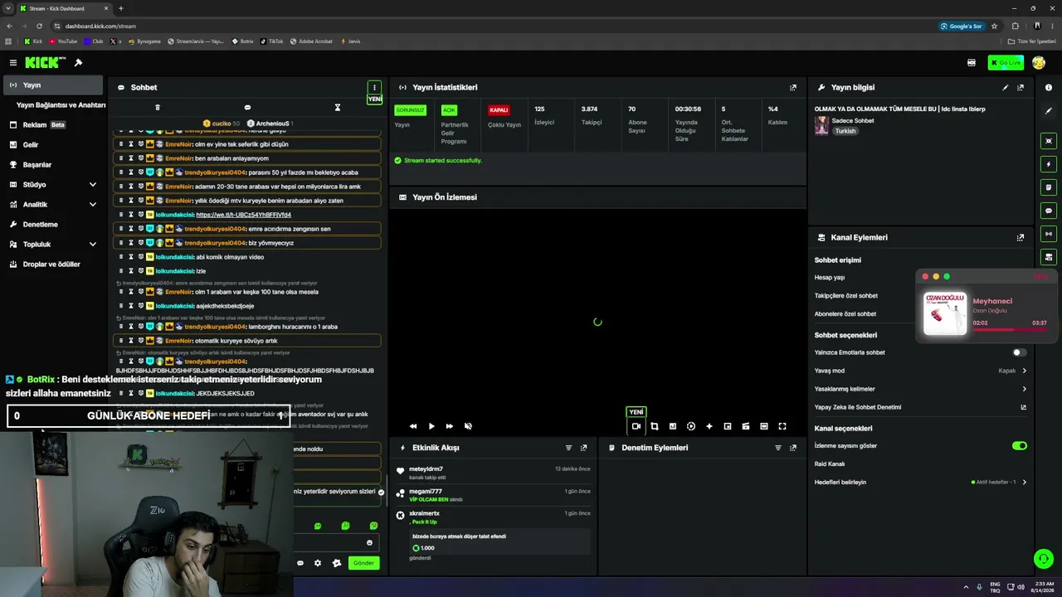Open the StreamJarvis bookmark
The width and height of the screenshot is (1062, 597).
coord(196,41)
